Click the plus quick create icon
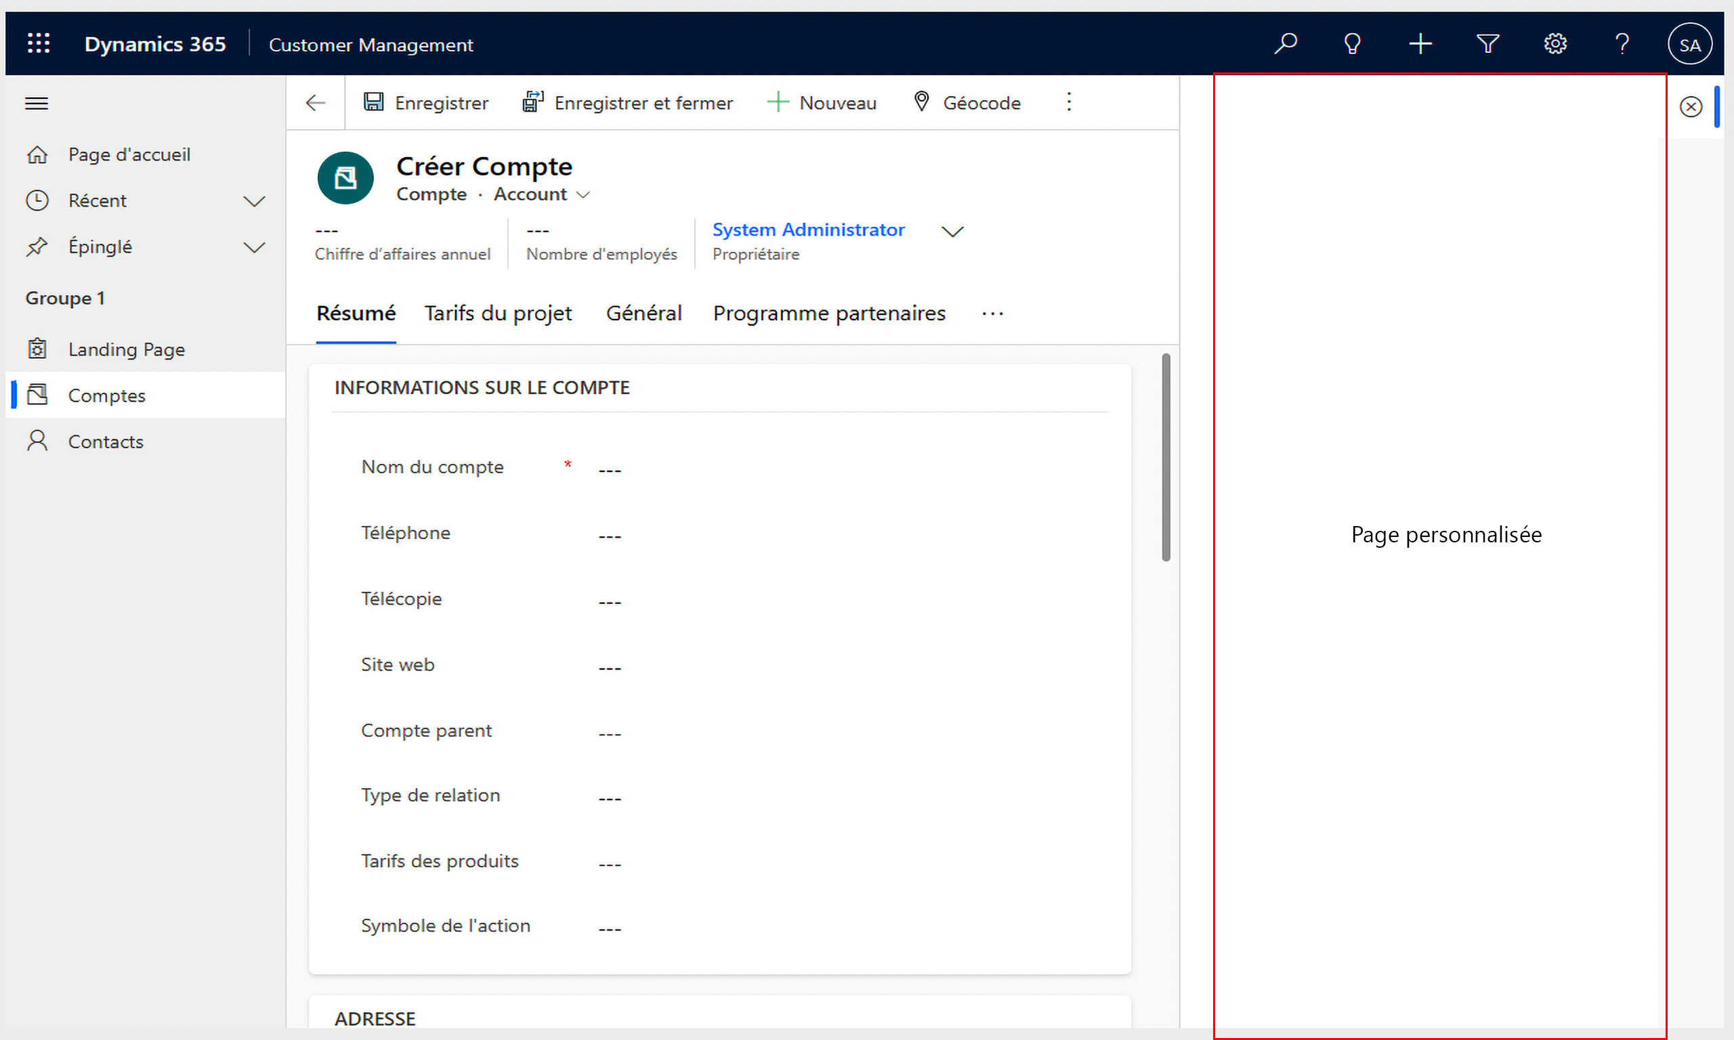Screen dimensions: 1734x1040 [x=1420, y=44]
